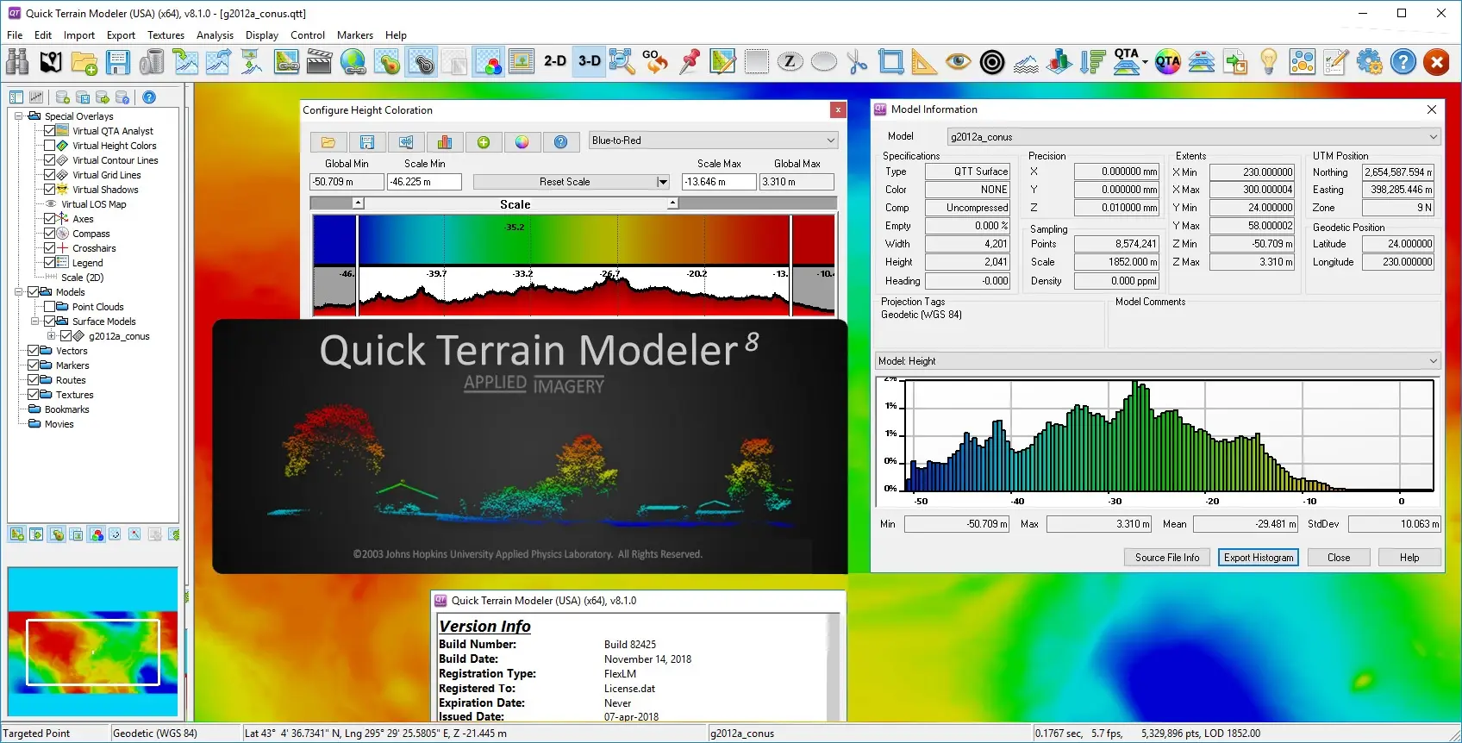
Task: Click the light bulb lighting icon
Action: pyautogui.click(x=1269, y=62)
